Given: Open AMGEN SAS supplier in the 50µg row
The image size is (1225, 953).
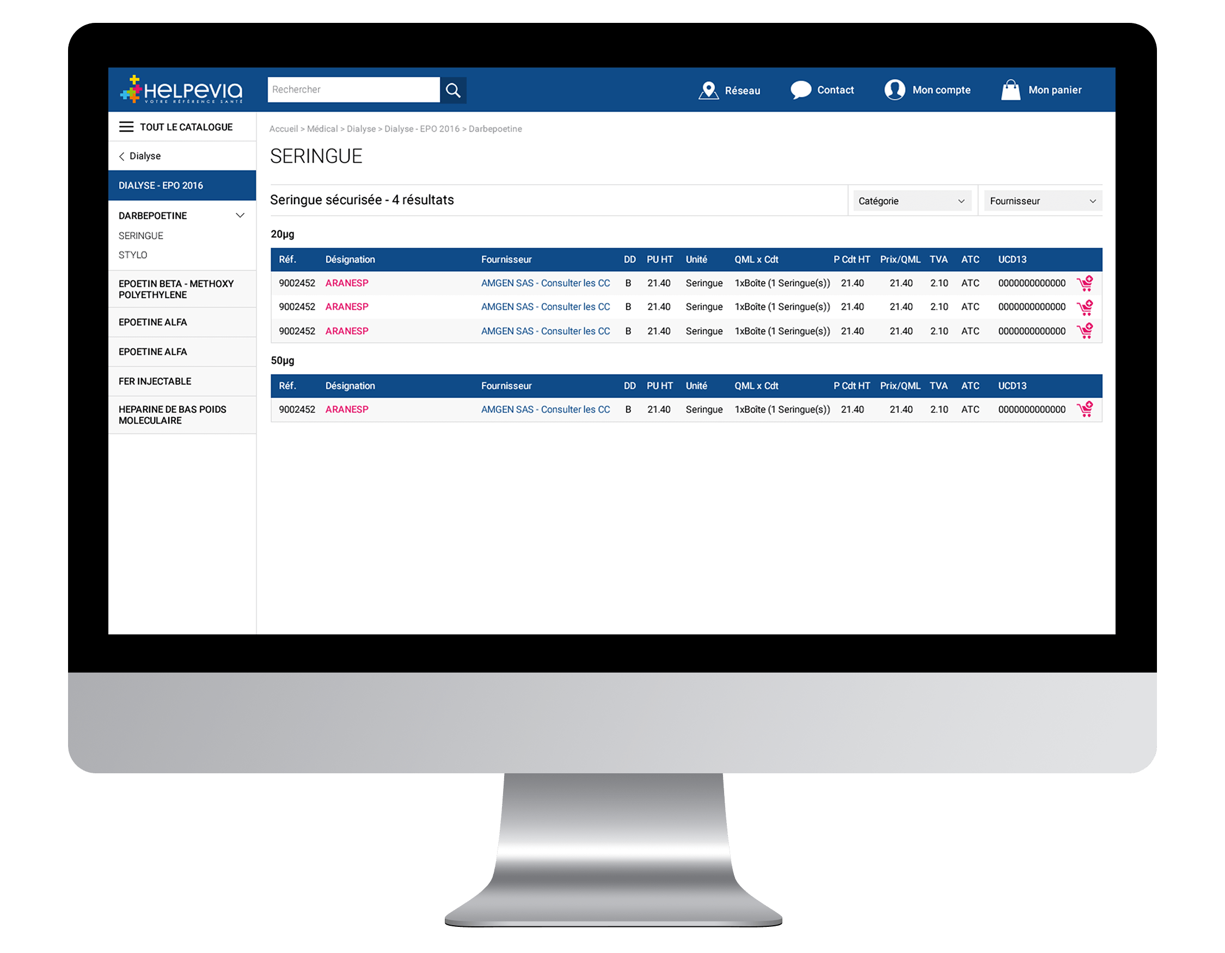Looking at the screenshot, I should coord(545,410).
